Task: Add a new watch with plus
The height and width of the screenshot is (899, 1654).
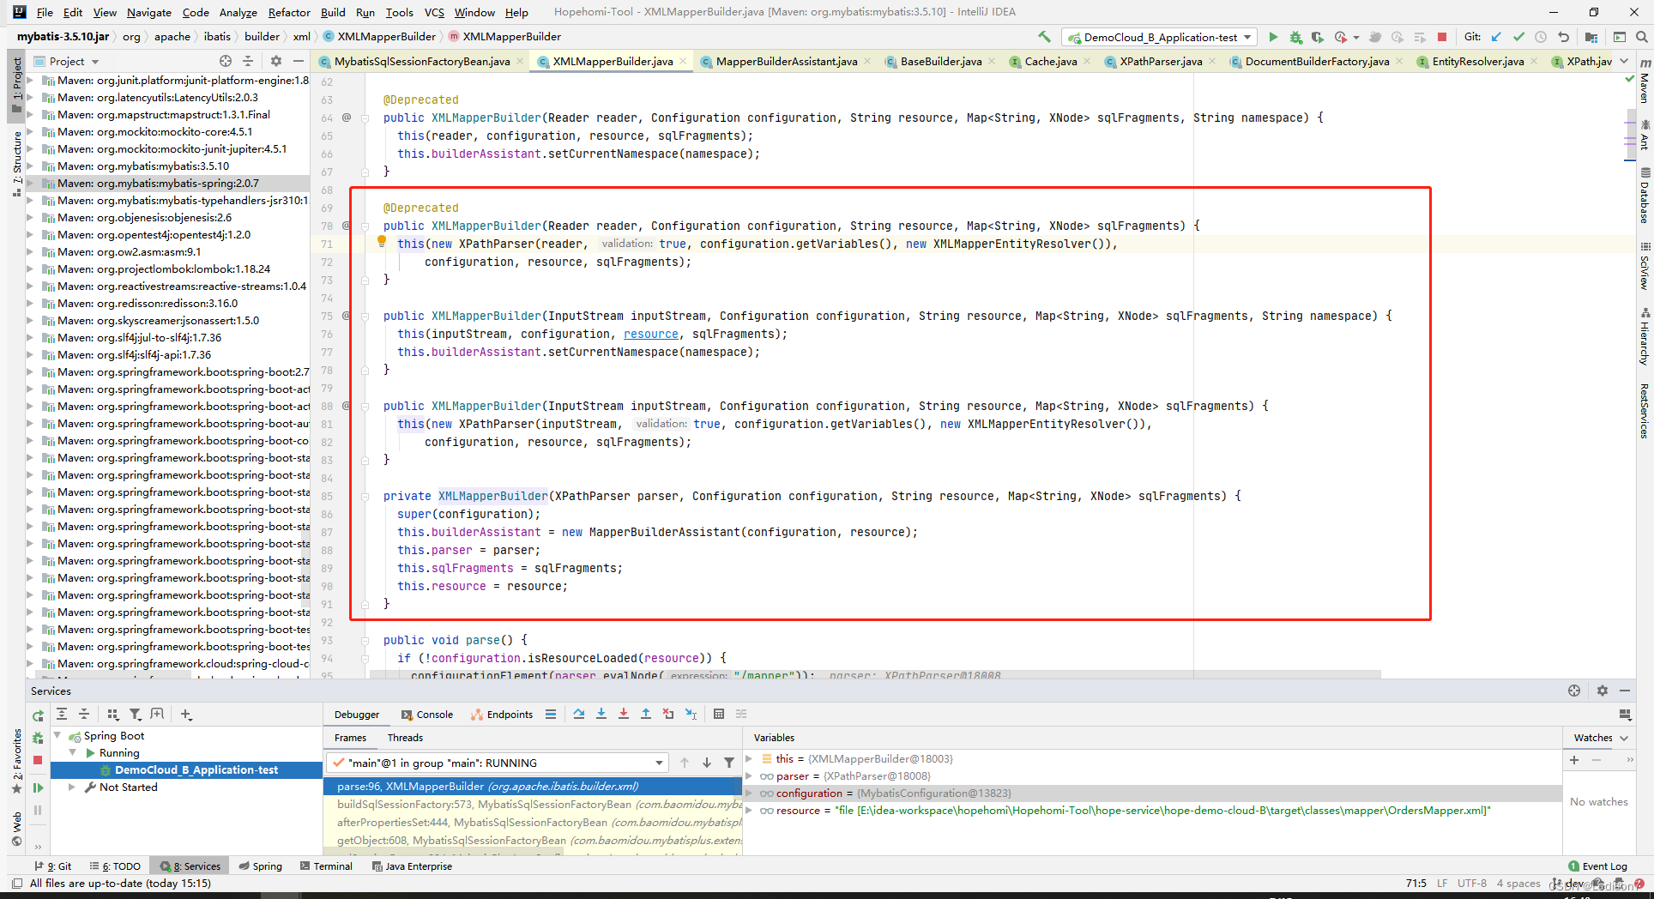Action: coord(1574,760)
